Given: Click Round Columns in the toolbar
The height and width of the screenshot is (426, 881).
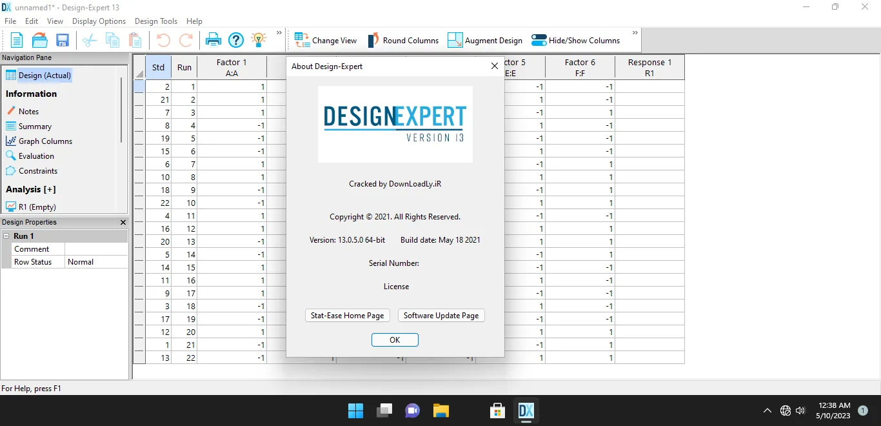Looking at the screenshot, I should 403,40.
